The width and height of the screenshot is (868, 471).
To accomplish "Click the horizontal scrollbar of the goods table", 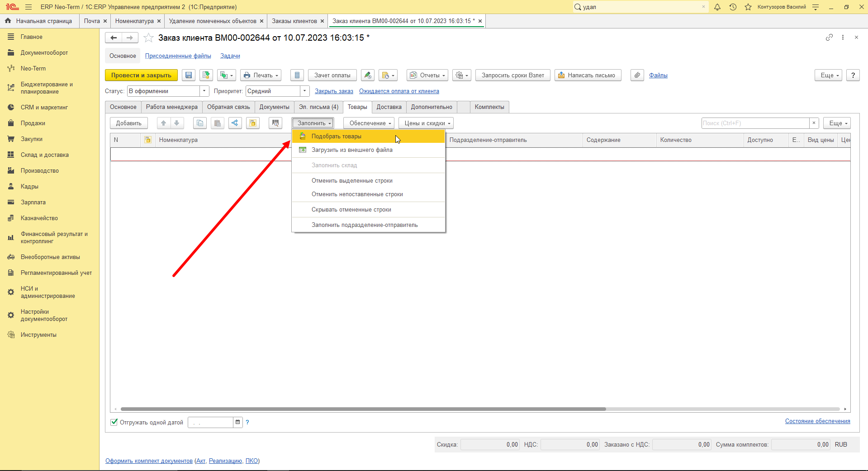I will (363, 409).
